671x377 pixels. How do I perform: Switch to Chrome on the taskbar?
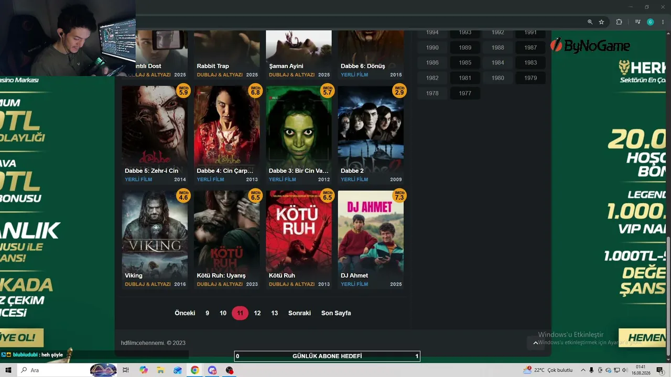[194, 370]
